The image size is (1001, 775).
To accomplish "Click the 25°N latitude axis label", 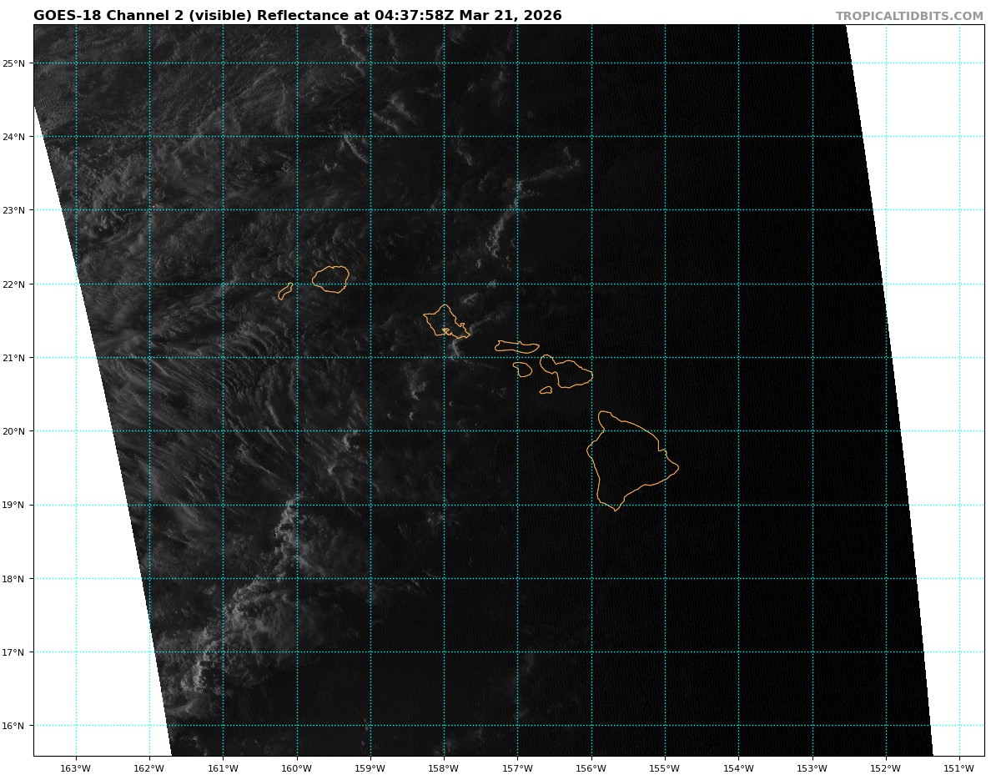I will (x=17, y=63).
